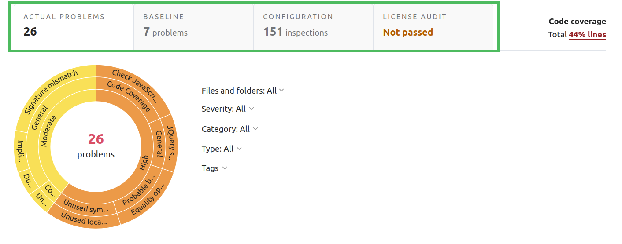The image size is (622, 244).
Task: Expand the Tags filter
Action: 214,168
